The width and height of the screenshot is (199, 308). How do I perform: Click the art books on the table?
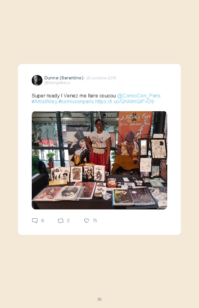pos(134,197)
